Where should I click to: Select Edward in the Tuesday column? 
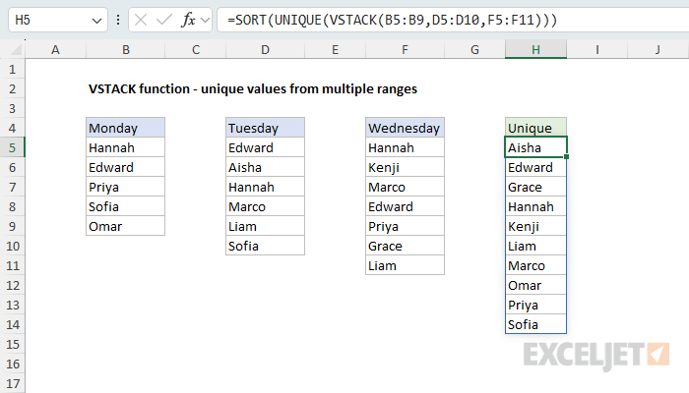click(265, 147)
